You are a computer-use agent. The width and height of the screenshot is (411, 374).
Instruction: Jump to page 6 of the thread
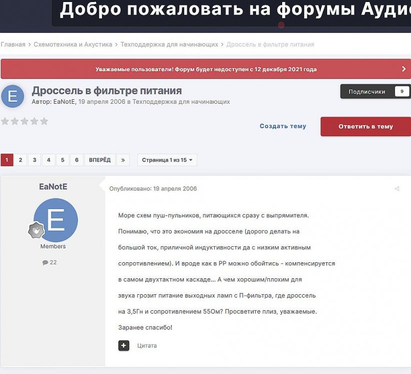(76, 160)
